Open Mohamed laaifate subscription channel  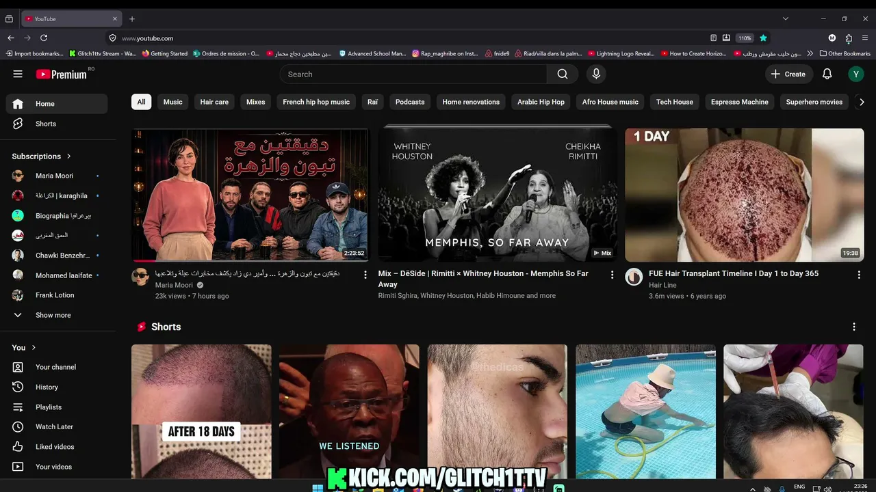[x=57, y=275]
